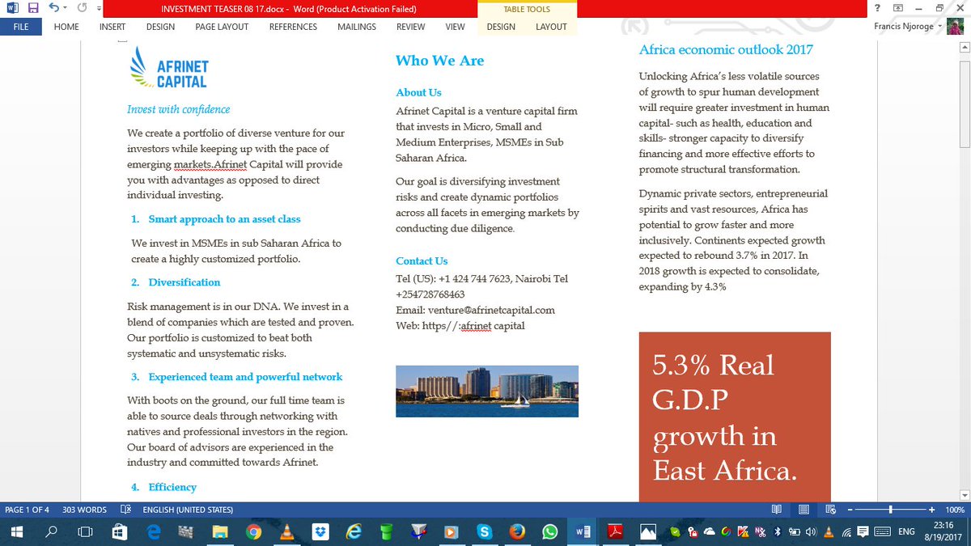The height and width of the screenshot is (546, 971).
Task: Open Dropbox from taskbar
Action: pyautogui.click(x=320, y=531)
